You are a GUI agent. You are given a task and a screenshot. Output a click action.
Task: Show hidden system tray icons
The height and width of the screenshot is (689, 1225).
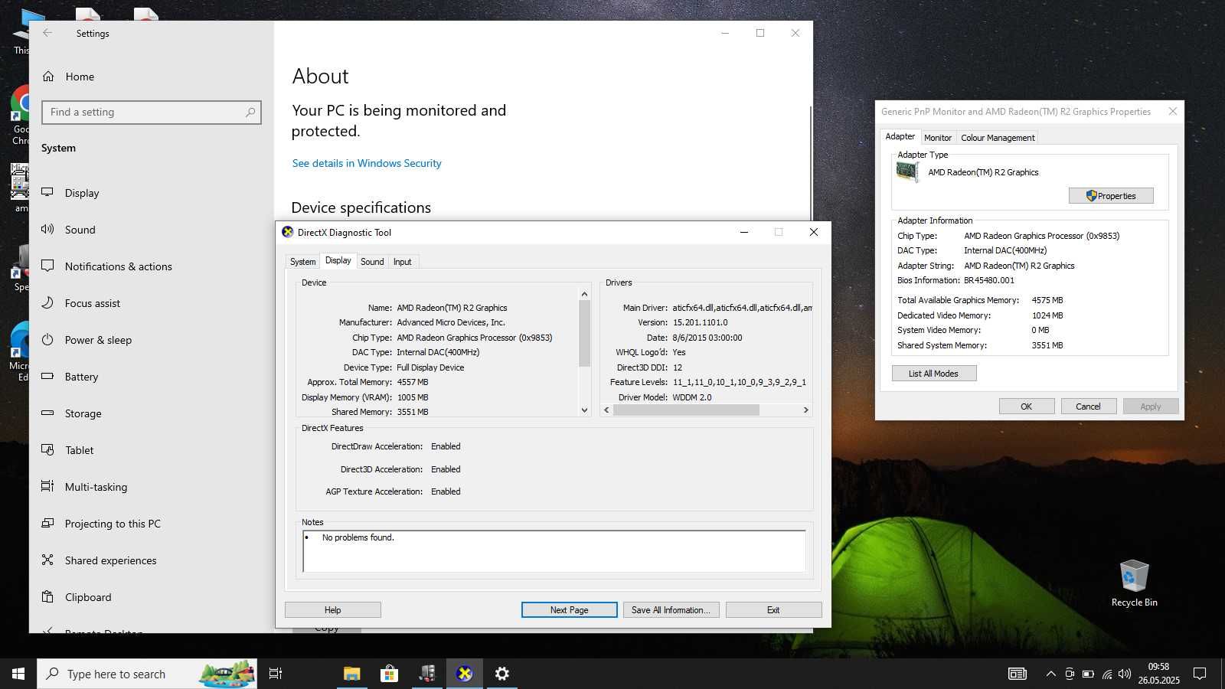pyautogui.click(x=1050, y=674)
